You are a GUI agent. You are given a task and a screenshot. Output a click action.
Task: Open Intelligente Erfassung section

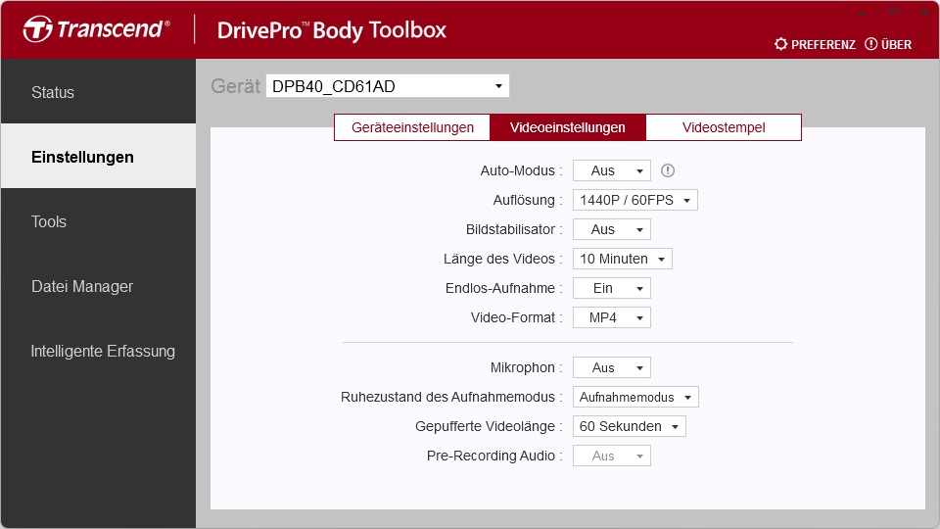point(98,352)
